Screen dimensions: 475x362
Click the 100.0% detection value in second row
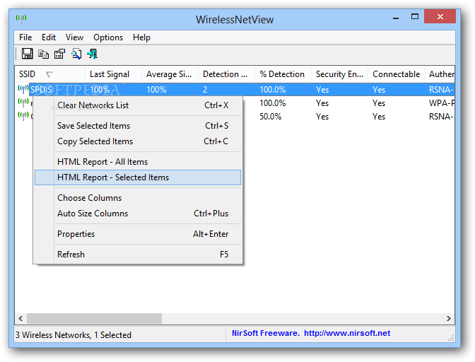tap(273, 103)
